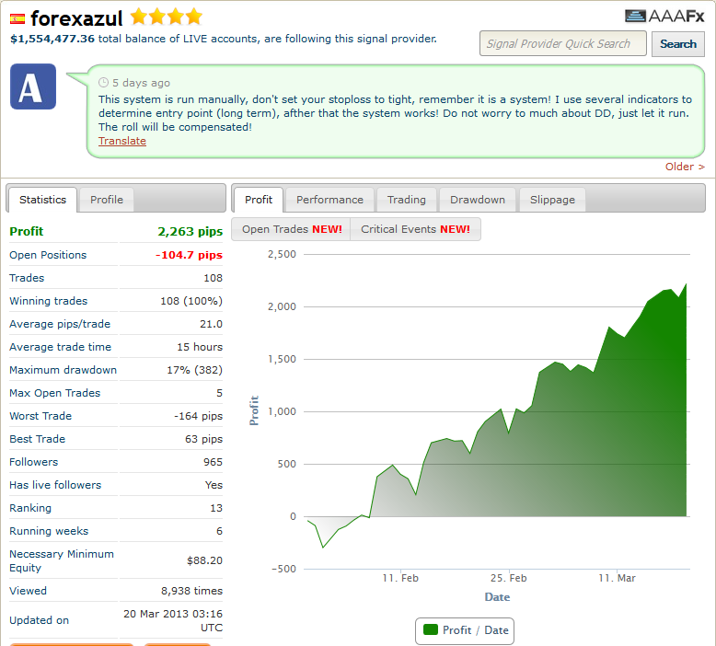Click the Winning trades 108 (100%) value
This screenshot has height=646, width=716.
pos(191,301)
